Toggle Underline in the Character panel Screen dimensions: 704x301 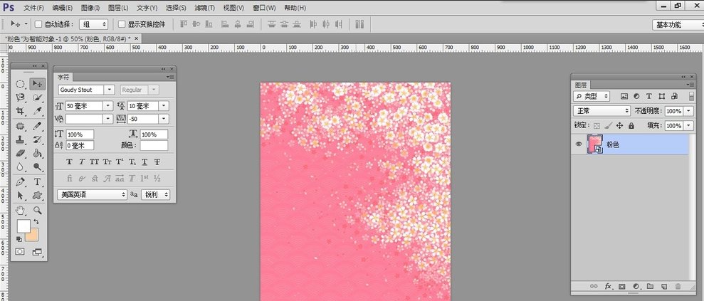click(x=145, y=162)
